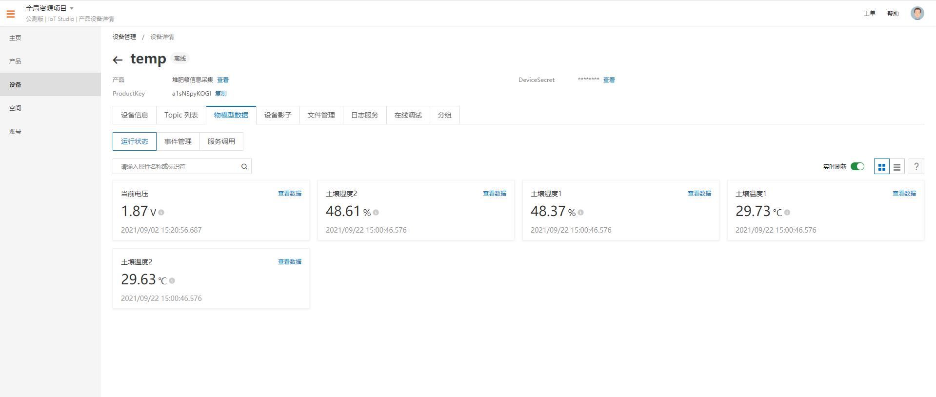The width and height of the screenshot is (936, 397).
Task: Switch to grid card view icon
Action: (881, 167)
